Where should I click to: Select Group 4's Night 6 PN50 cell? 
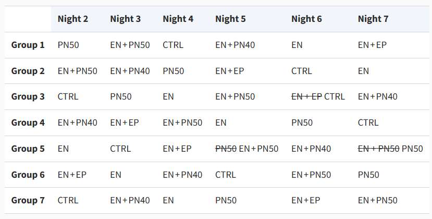click(302, 123)
